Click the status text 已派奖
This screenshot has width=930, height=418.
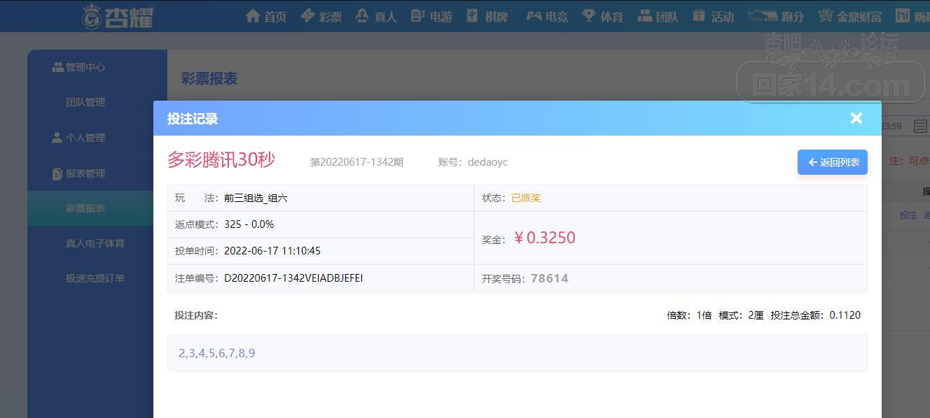(526, 198)
